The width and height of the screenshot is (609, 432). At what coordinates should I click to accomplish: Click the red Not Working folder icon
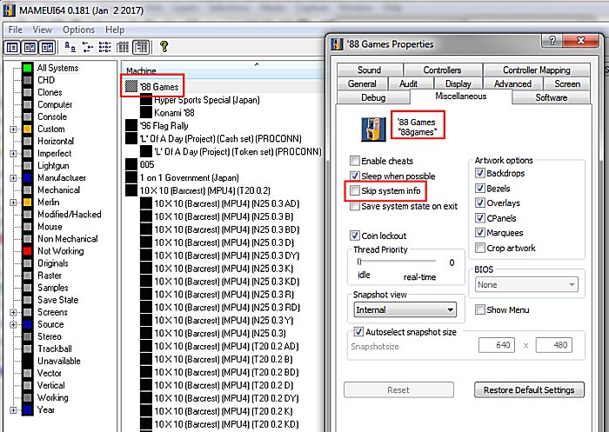27,251
